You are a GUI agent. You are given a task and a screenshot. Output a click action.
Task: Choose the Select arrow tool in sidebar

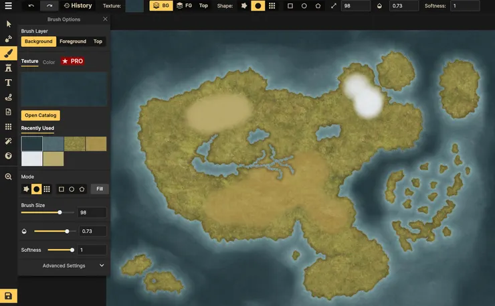[x=9, y=24]
